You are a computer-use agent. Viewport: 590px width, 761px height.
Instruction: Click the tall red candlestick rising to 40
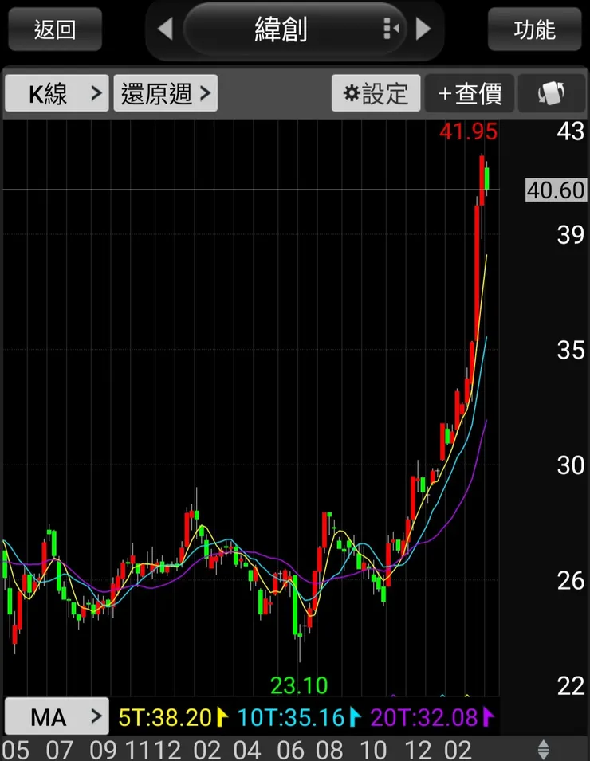click(x=477, y=274)
